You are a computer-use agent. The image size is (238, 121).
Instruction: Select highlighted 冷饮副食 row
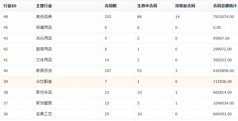(x=120, y=82)
